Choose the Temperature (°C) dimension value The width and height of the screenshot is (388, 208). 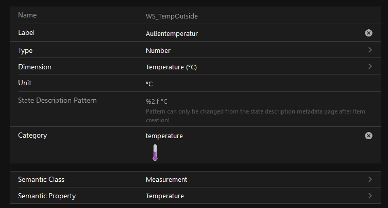pyautogui.click(x=171, y=67)
